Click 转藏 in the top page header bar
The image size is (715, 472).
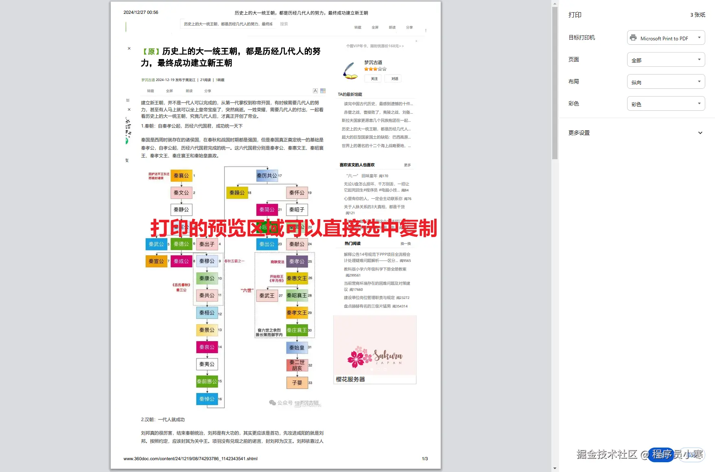pyautogui.click(x=358, y=27)
